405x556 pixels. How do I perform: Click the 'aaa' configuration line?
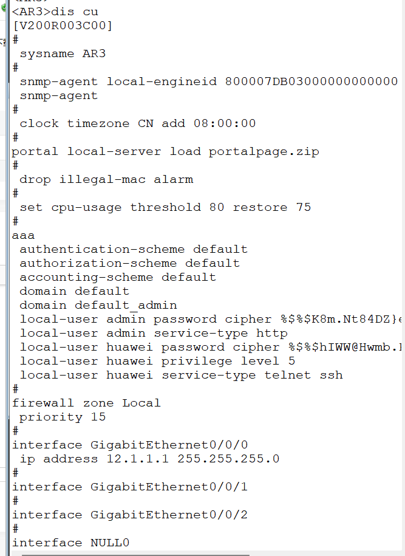24,235
